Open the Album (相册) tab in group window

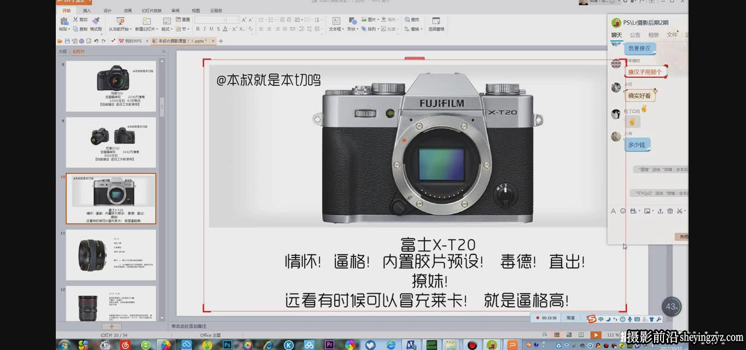[654, 35]
